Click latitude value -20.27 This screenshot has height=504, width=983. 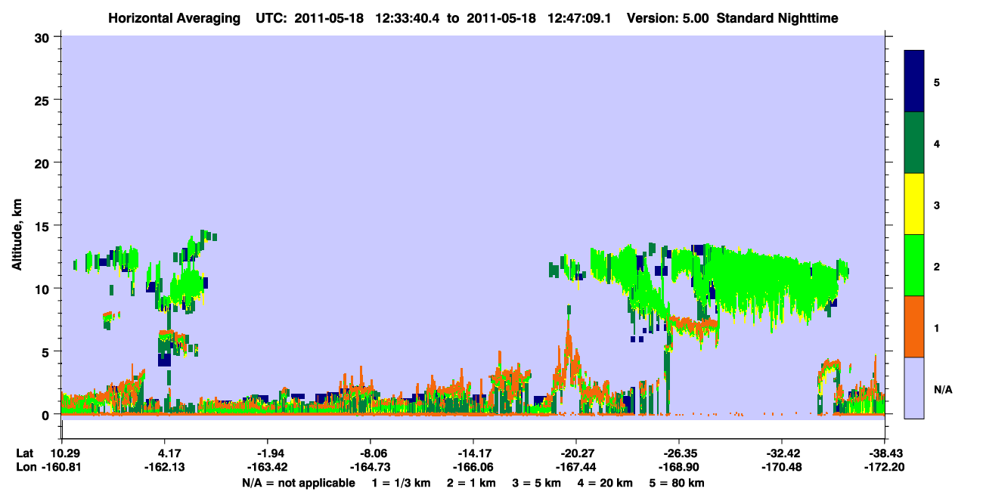pyautogui.click(x=576, y=453)
